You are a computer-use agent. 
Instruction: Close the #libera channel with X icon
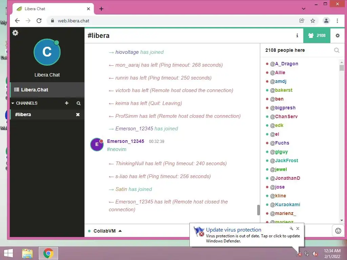78,114
